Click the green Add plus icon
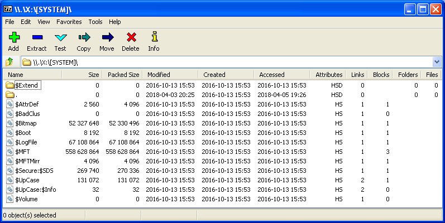The height and width of the screenshot is (223, 445). [13, 38]
